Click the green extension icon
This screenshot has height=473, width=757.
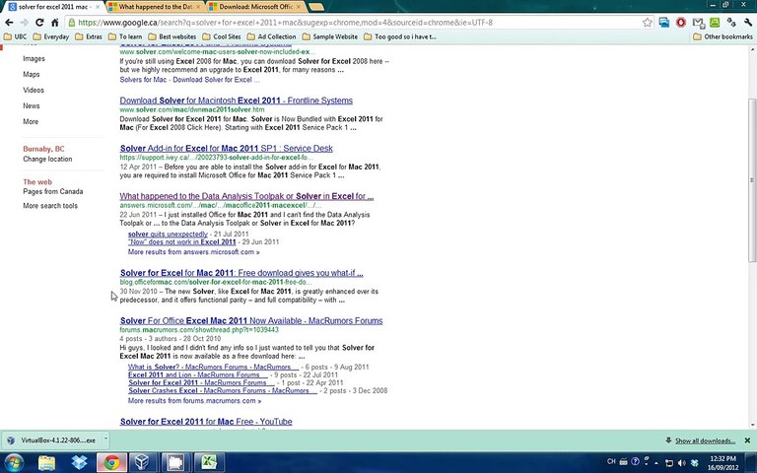coord(715,23)
